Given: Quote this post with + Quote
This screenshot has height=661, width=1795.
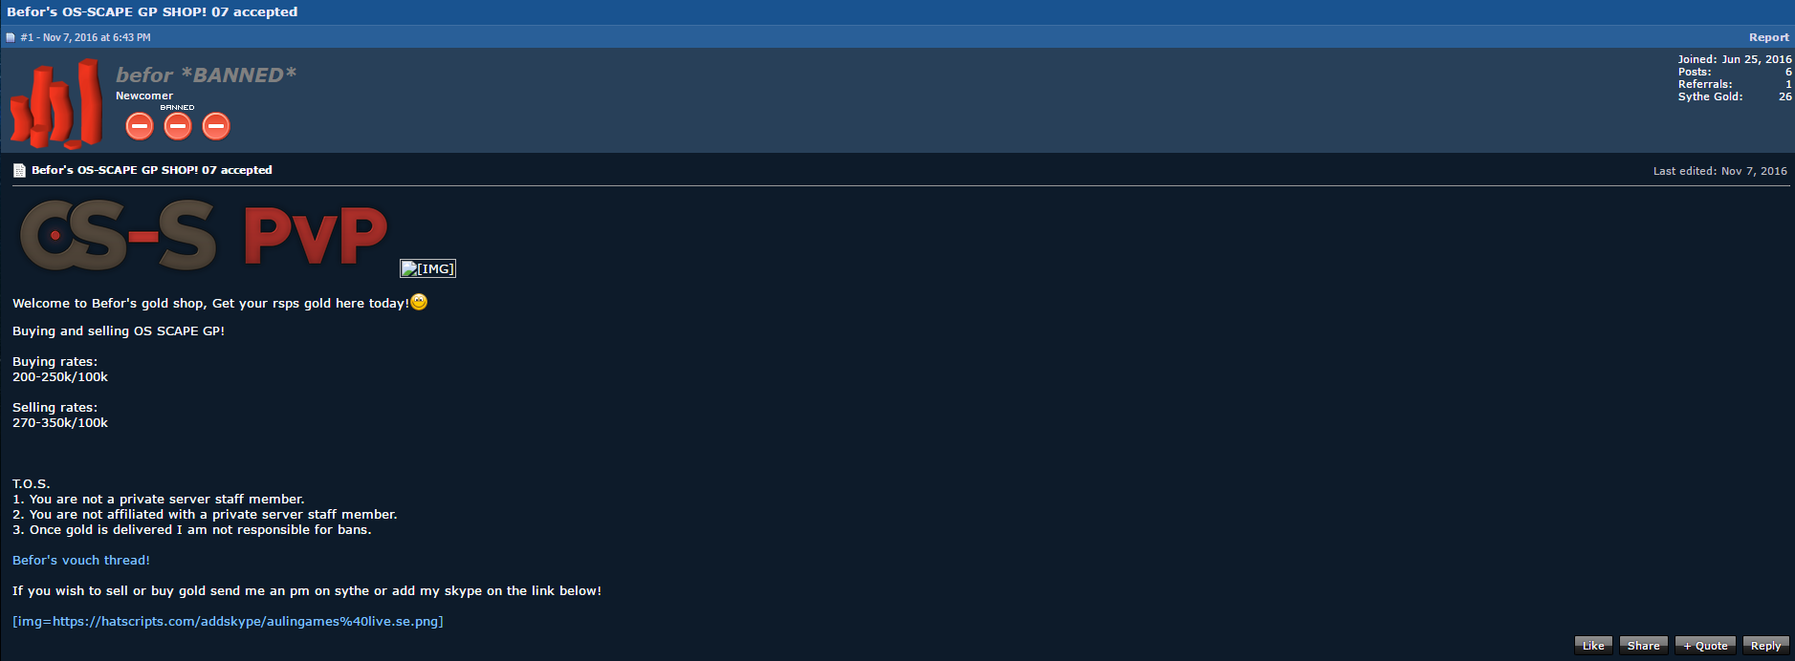Looking at the screenshot, I should 1705,646.
